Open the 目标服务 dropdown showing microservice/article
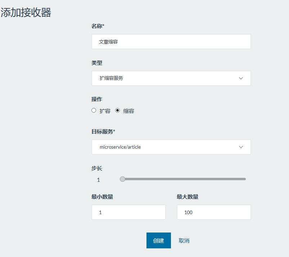The image size is (289, 257). click(x=171, y=147)
